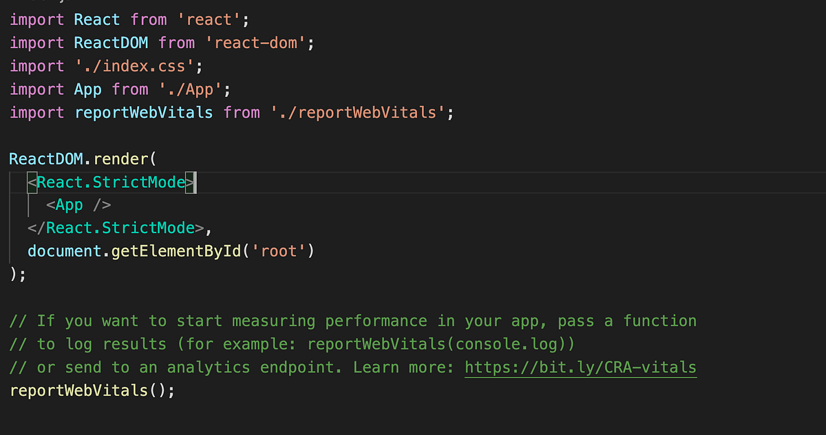The height and width of the screenshot is (435, 826).
Task: Click the closing parenthesis ending render
Action: click(x=12, y=273)
